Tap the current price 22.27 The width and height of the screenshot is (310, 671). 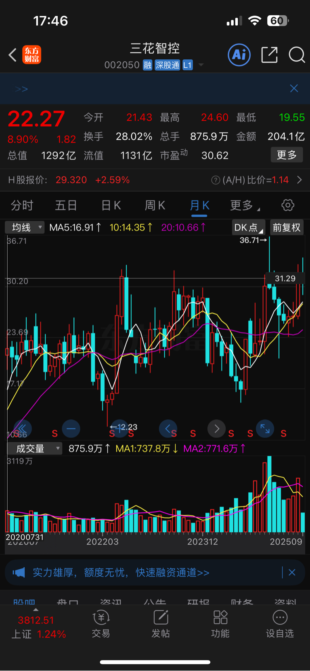coord(36,119)
